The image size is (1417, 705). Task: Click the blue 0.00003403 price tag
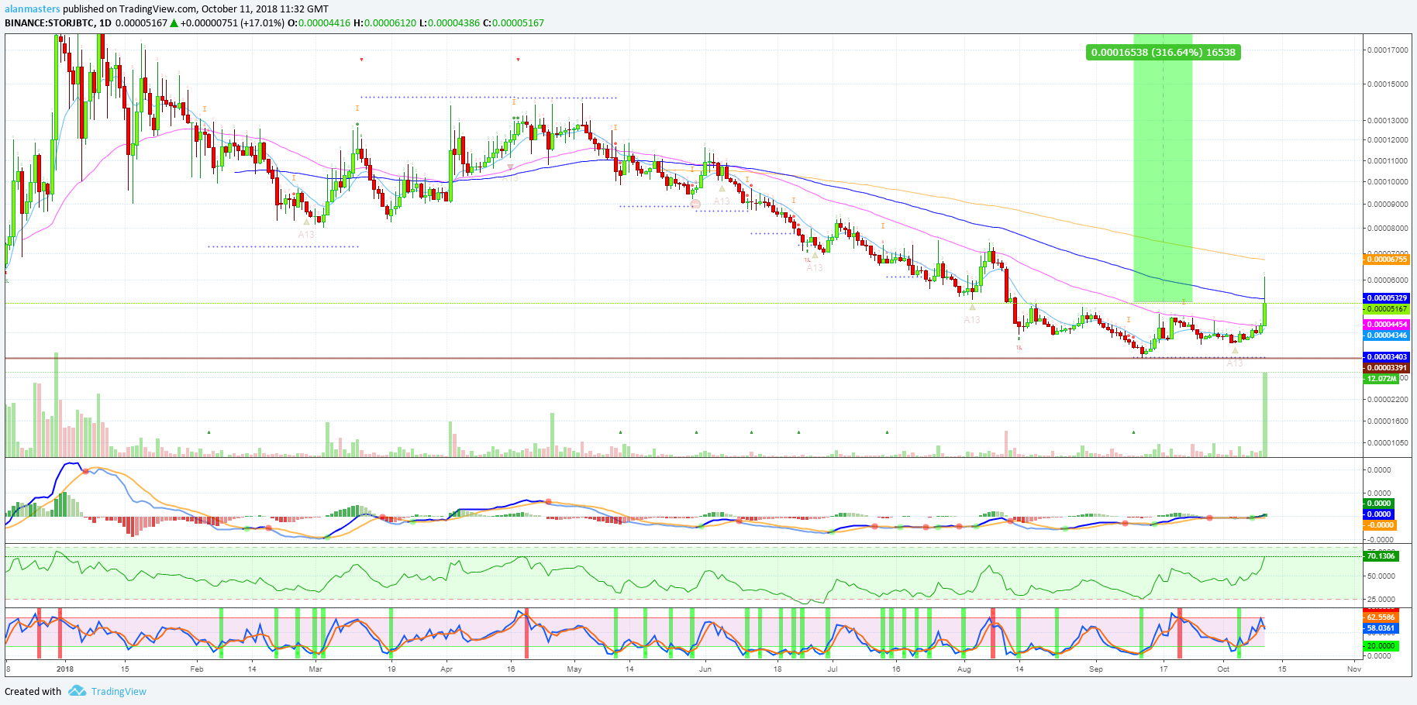[1386, 356]
